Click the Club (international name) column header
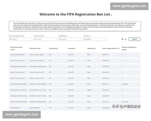This screenshot has width=151, height=121. coord(16,48)
